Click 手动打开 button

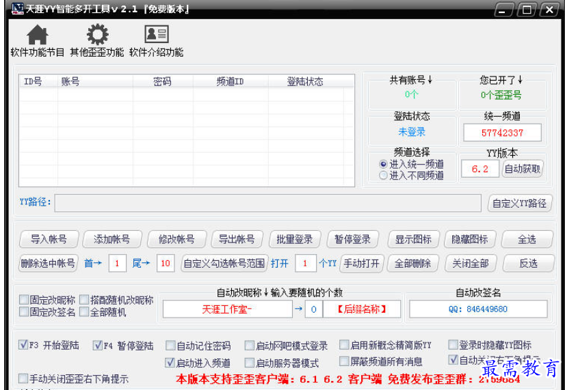362,264
